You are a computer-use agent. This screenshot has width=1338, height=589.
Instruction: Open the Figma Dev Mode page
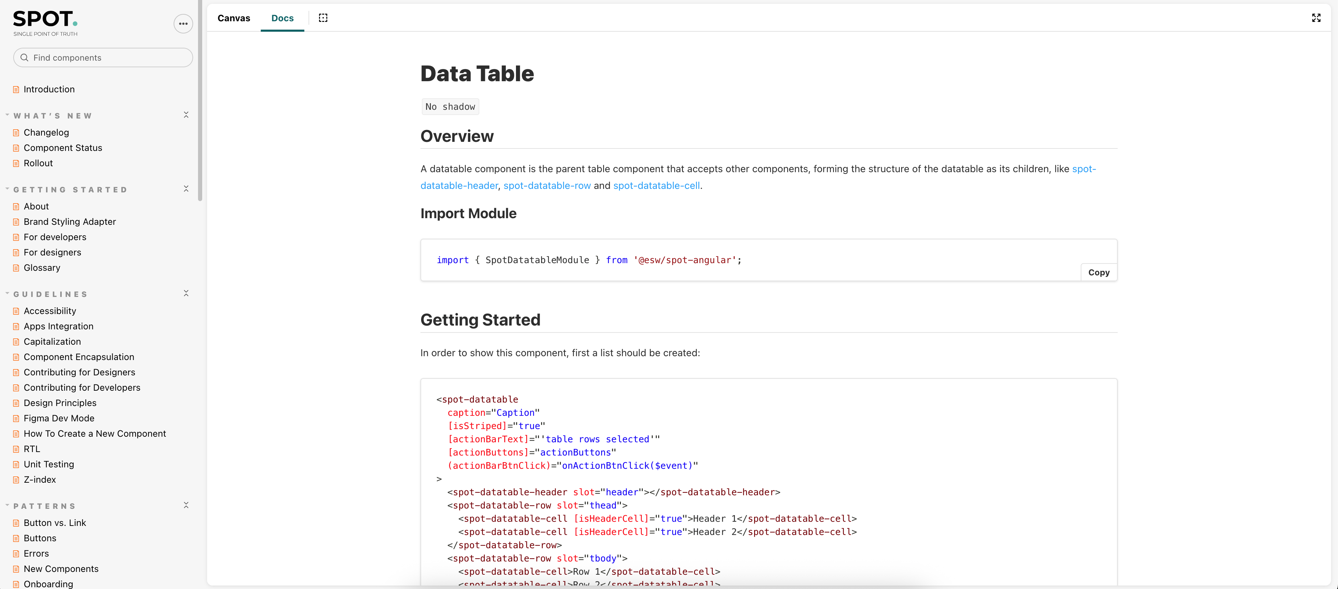click(x=59, y=418)
